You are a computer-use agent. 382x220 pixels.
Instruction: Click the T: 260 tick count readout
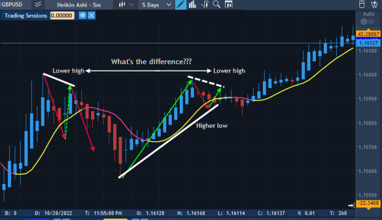pos(339,213)
